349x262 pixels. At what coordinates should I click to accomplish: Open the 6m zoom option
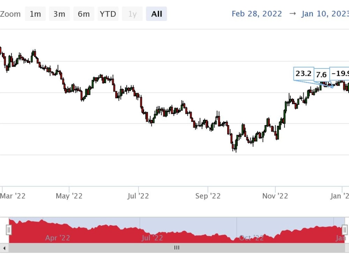84,14
